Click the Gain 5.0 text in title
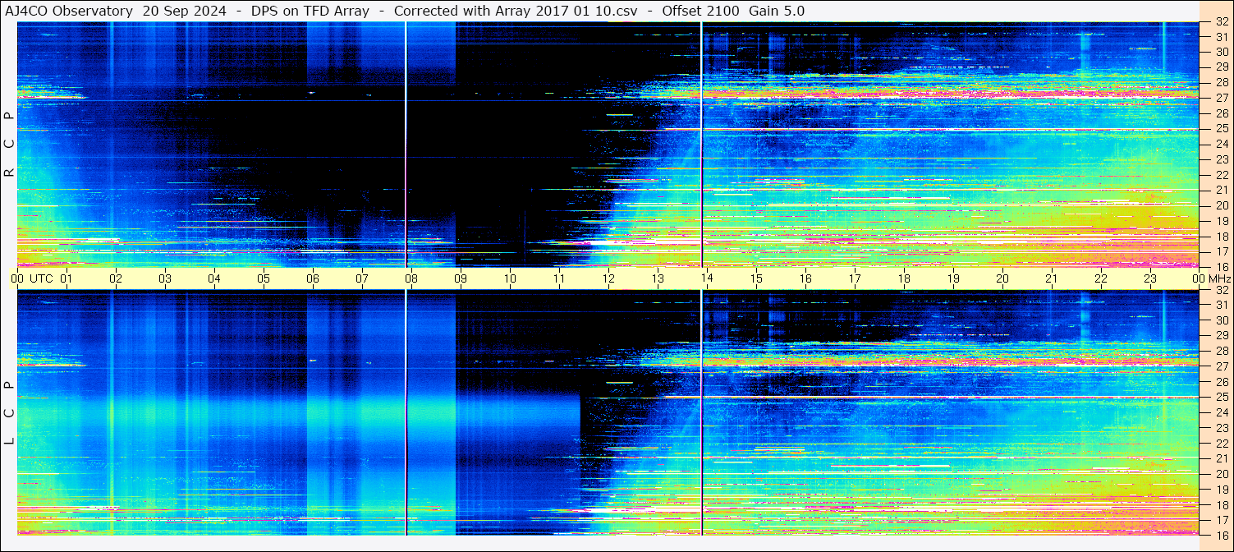Image resolution: width=1234 pixels, height=552 pixels. (777, 11)
